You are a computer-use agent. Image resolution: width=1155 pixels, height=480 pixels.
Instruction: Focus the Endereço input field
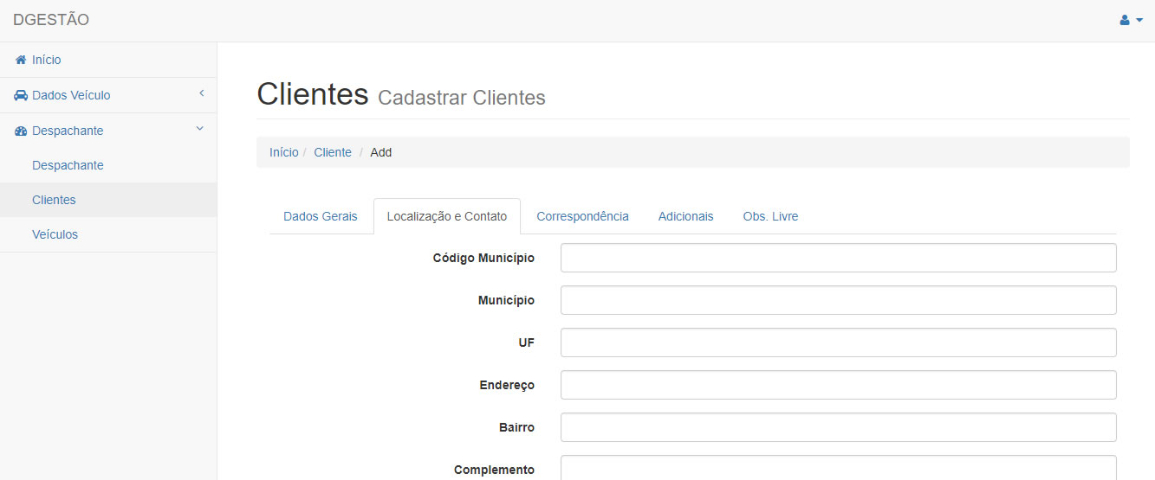[x=838, y=385]
